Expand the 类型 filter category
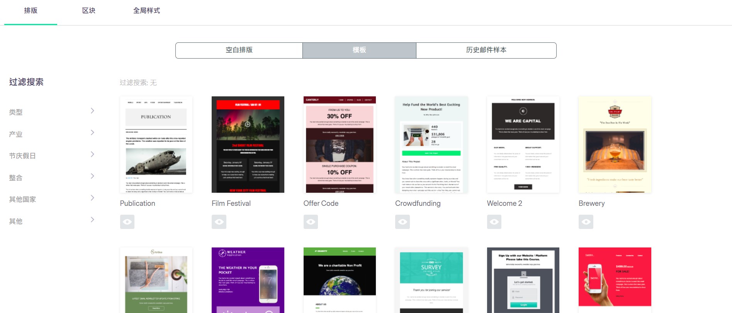The width and height of the screenshot is (732, 313). point(92,111)
